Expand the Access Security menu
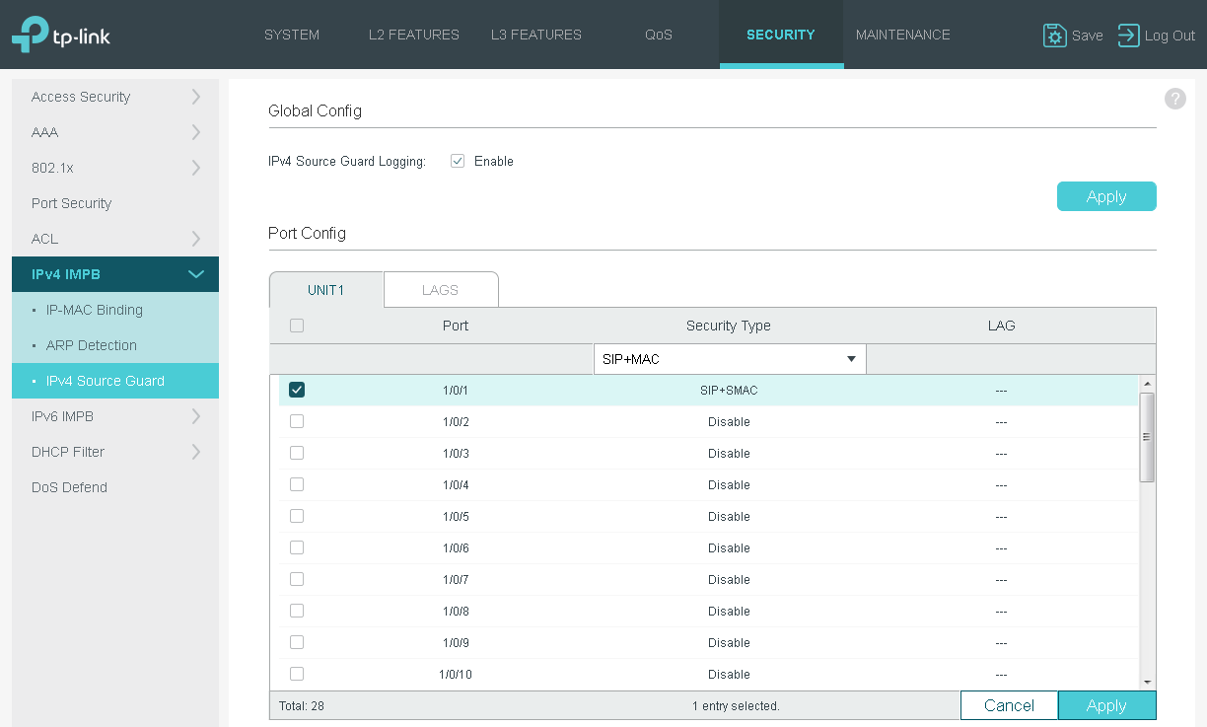 (115, 97)
